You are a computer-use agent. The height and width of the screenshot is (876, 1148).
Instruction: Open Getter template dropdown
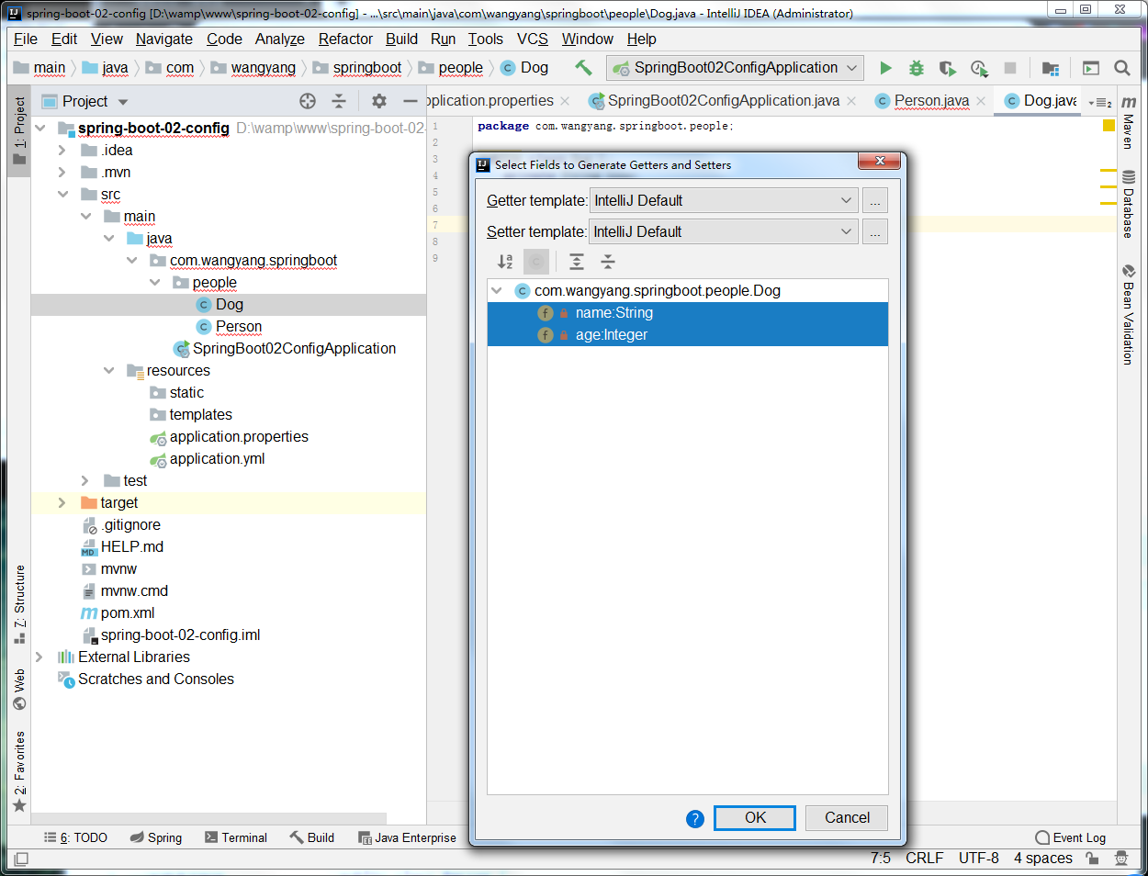pyautogui.click(x=724, y=201)
